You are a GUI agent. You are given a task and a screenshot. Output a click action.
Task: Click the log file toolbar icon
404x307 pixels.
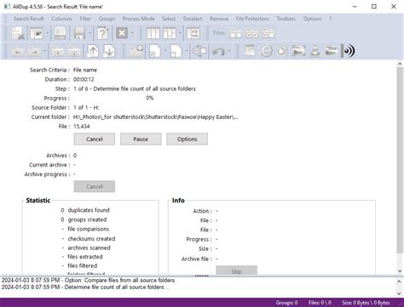tap(61, 33)
